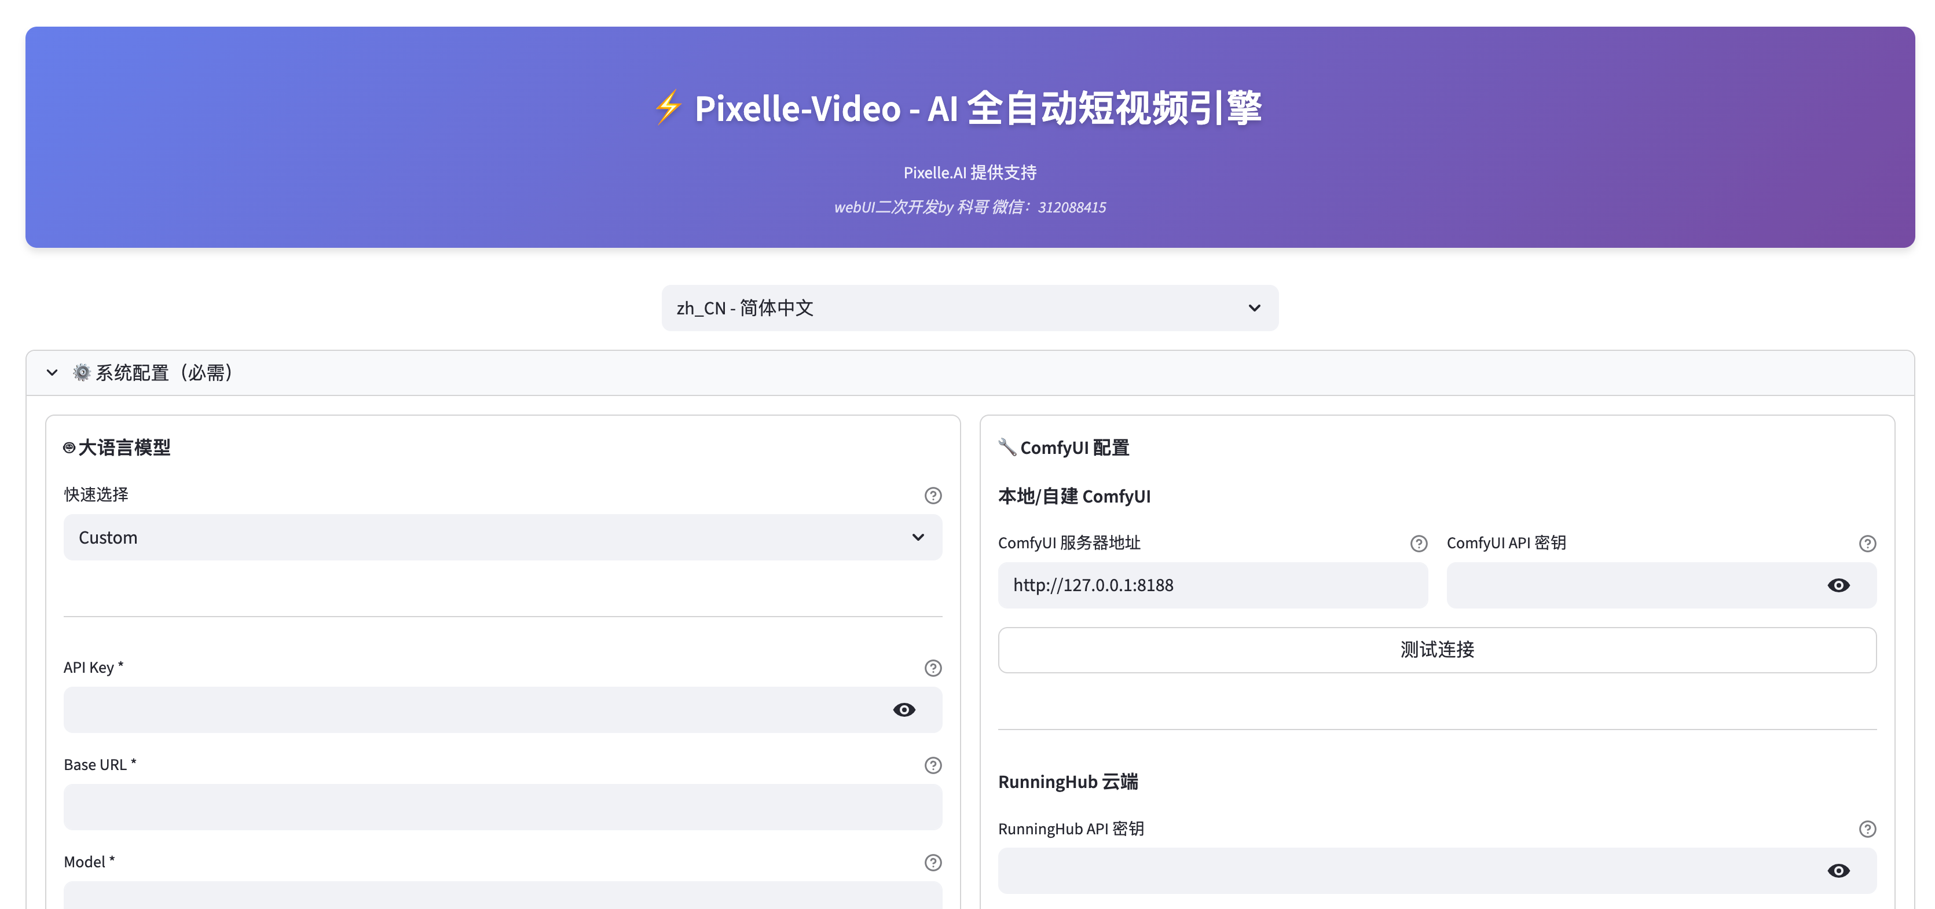Click the 测试连接 button
This screenshot has width=1935, height=909.
[x=1436, y=650]
